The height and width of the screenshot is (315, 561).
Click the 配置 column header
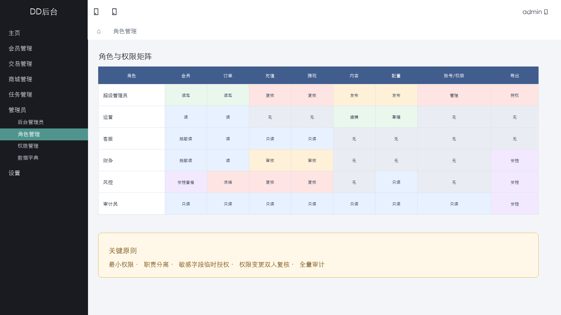396,76
